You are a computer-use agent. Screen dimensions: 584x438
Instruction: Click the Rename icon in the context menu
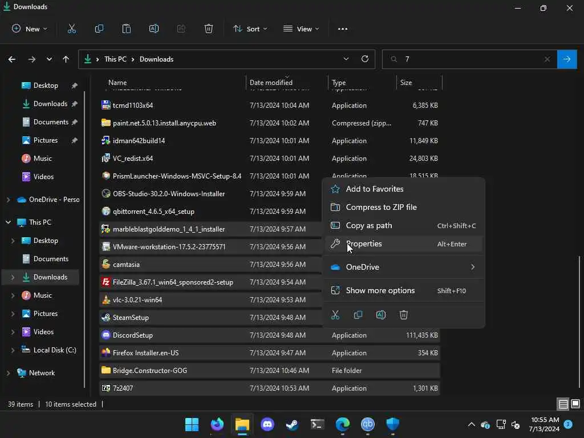pos(380,315)
